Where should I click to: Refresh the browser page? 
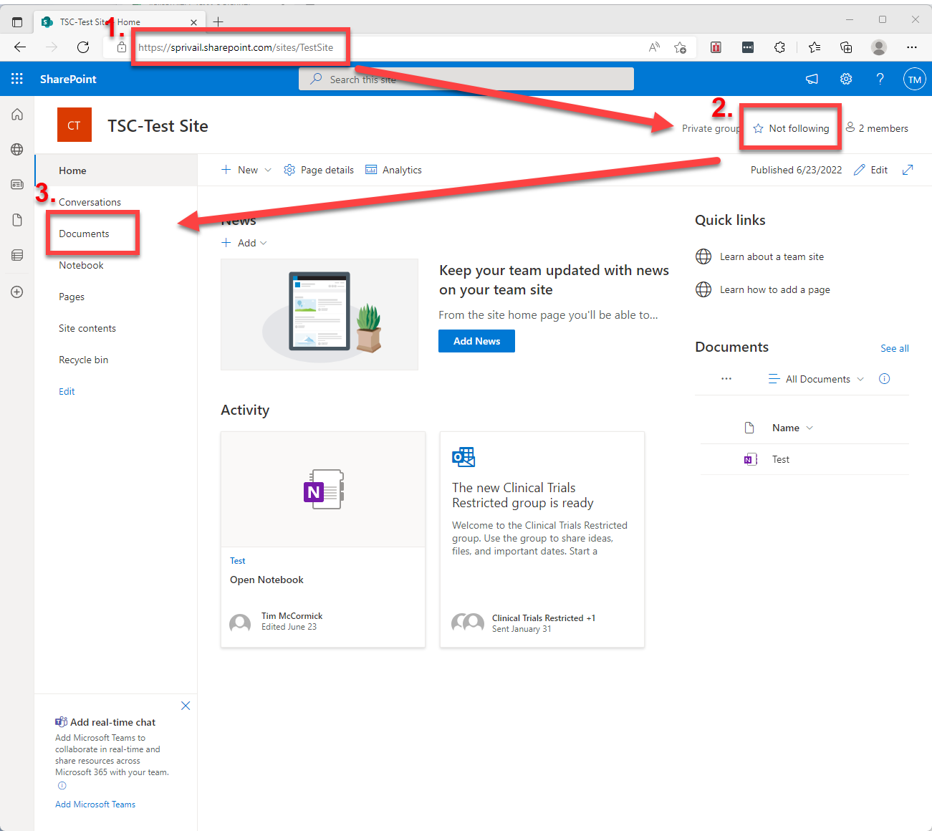(x=83, y=47)
